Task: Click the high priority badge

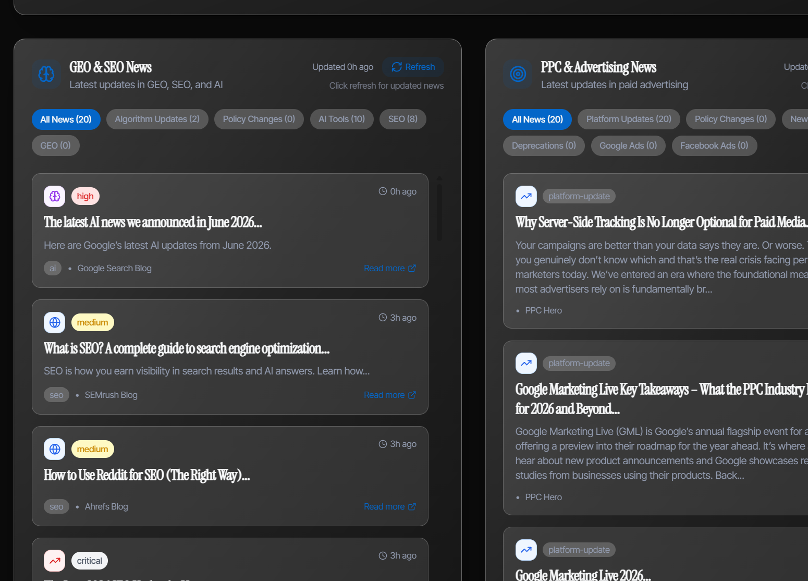Action: click(x=85, y=196)
